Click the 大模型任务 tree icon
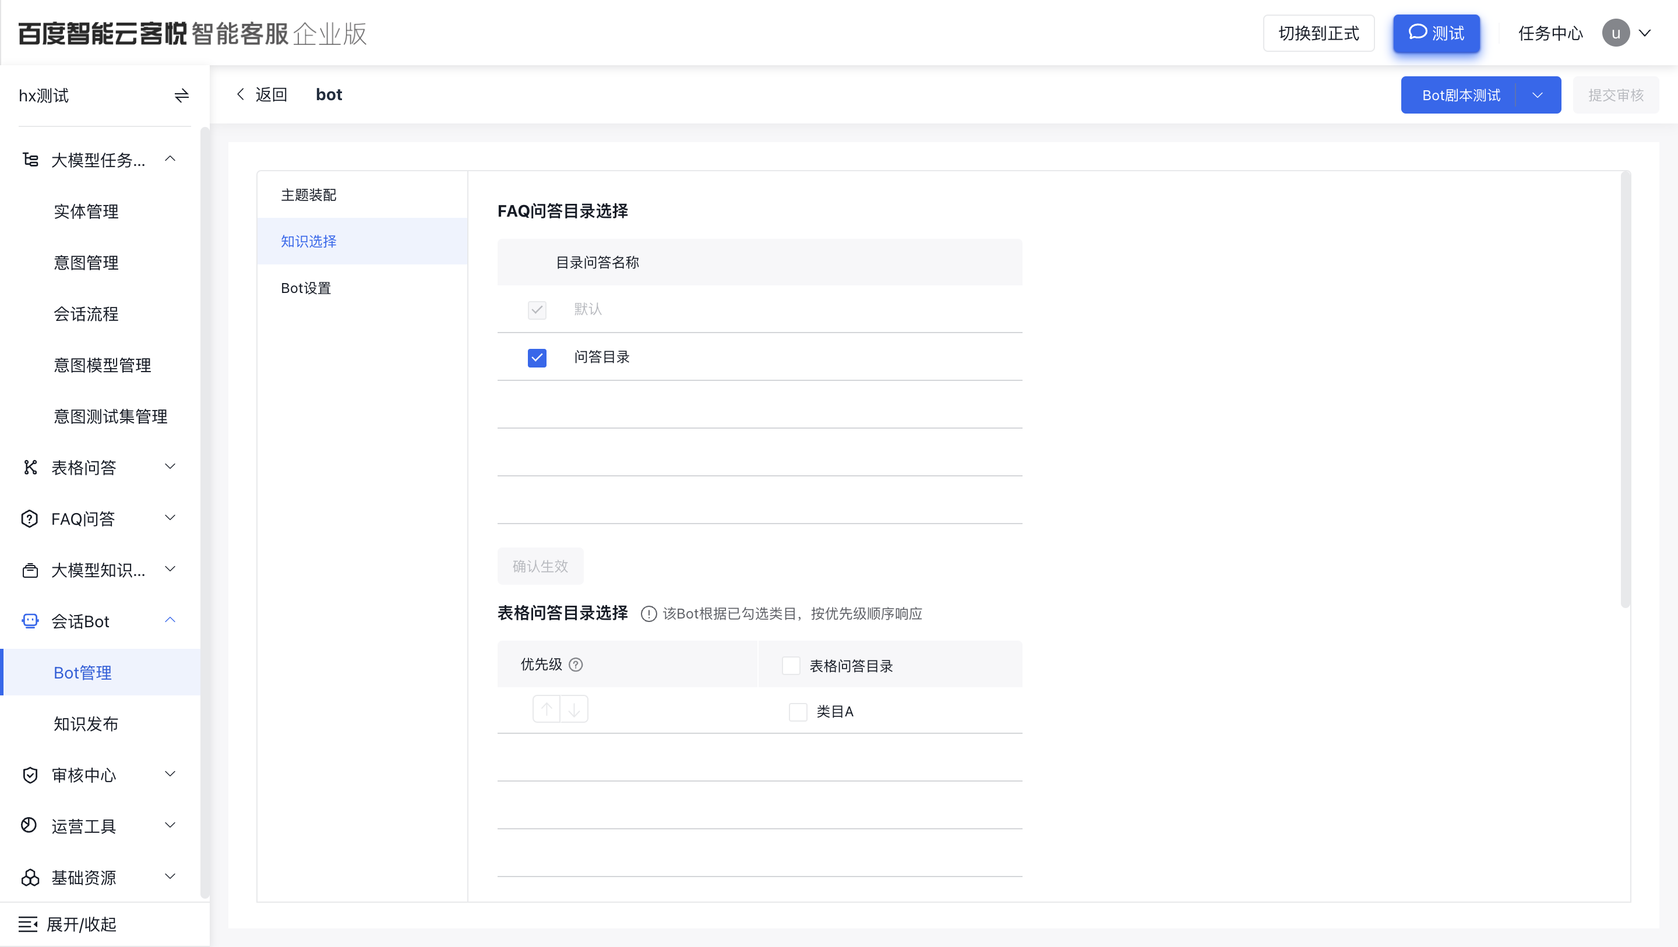This screenshot has height=947, width=1678. coord(30,160)
